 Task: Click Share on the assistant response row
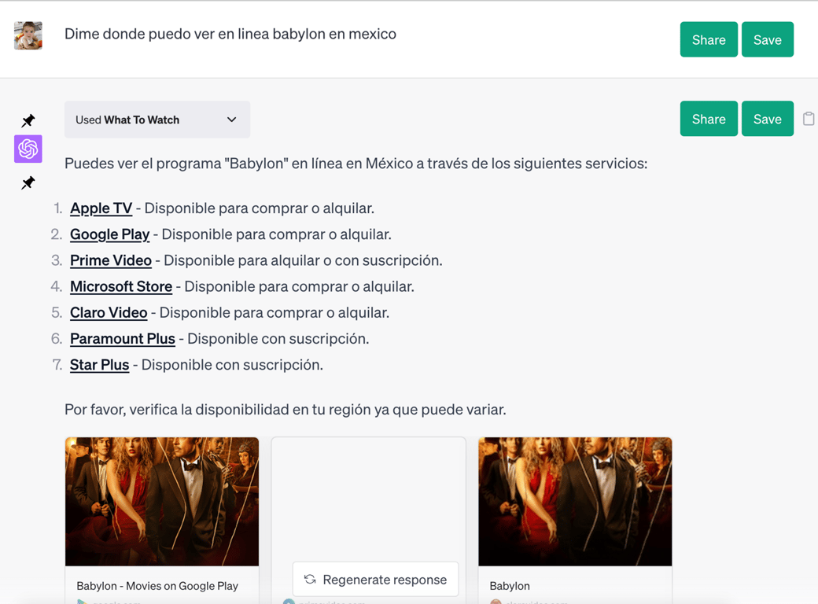709,119
